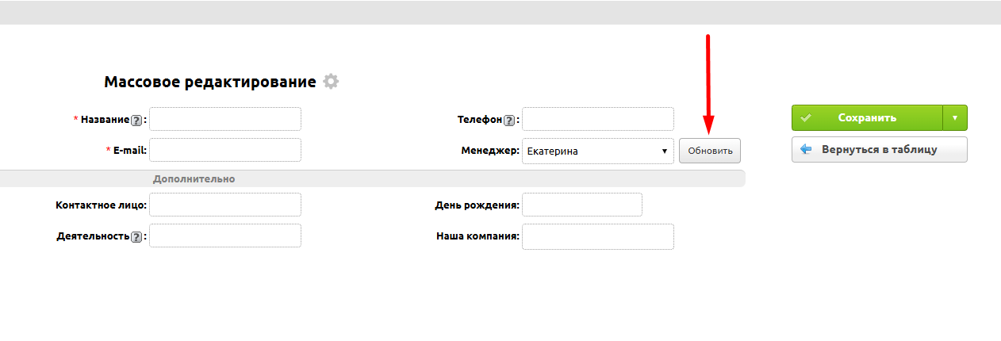Click into the E-mail input field
This screenshot has height=341, width=1001.
[x=225, y=150]
